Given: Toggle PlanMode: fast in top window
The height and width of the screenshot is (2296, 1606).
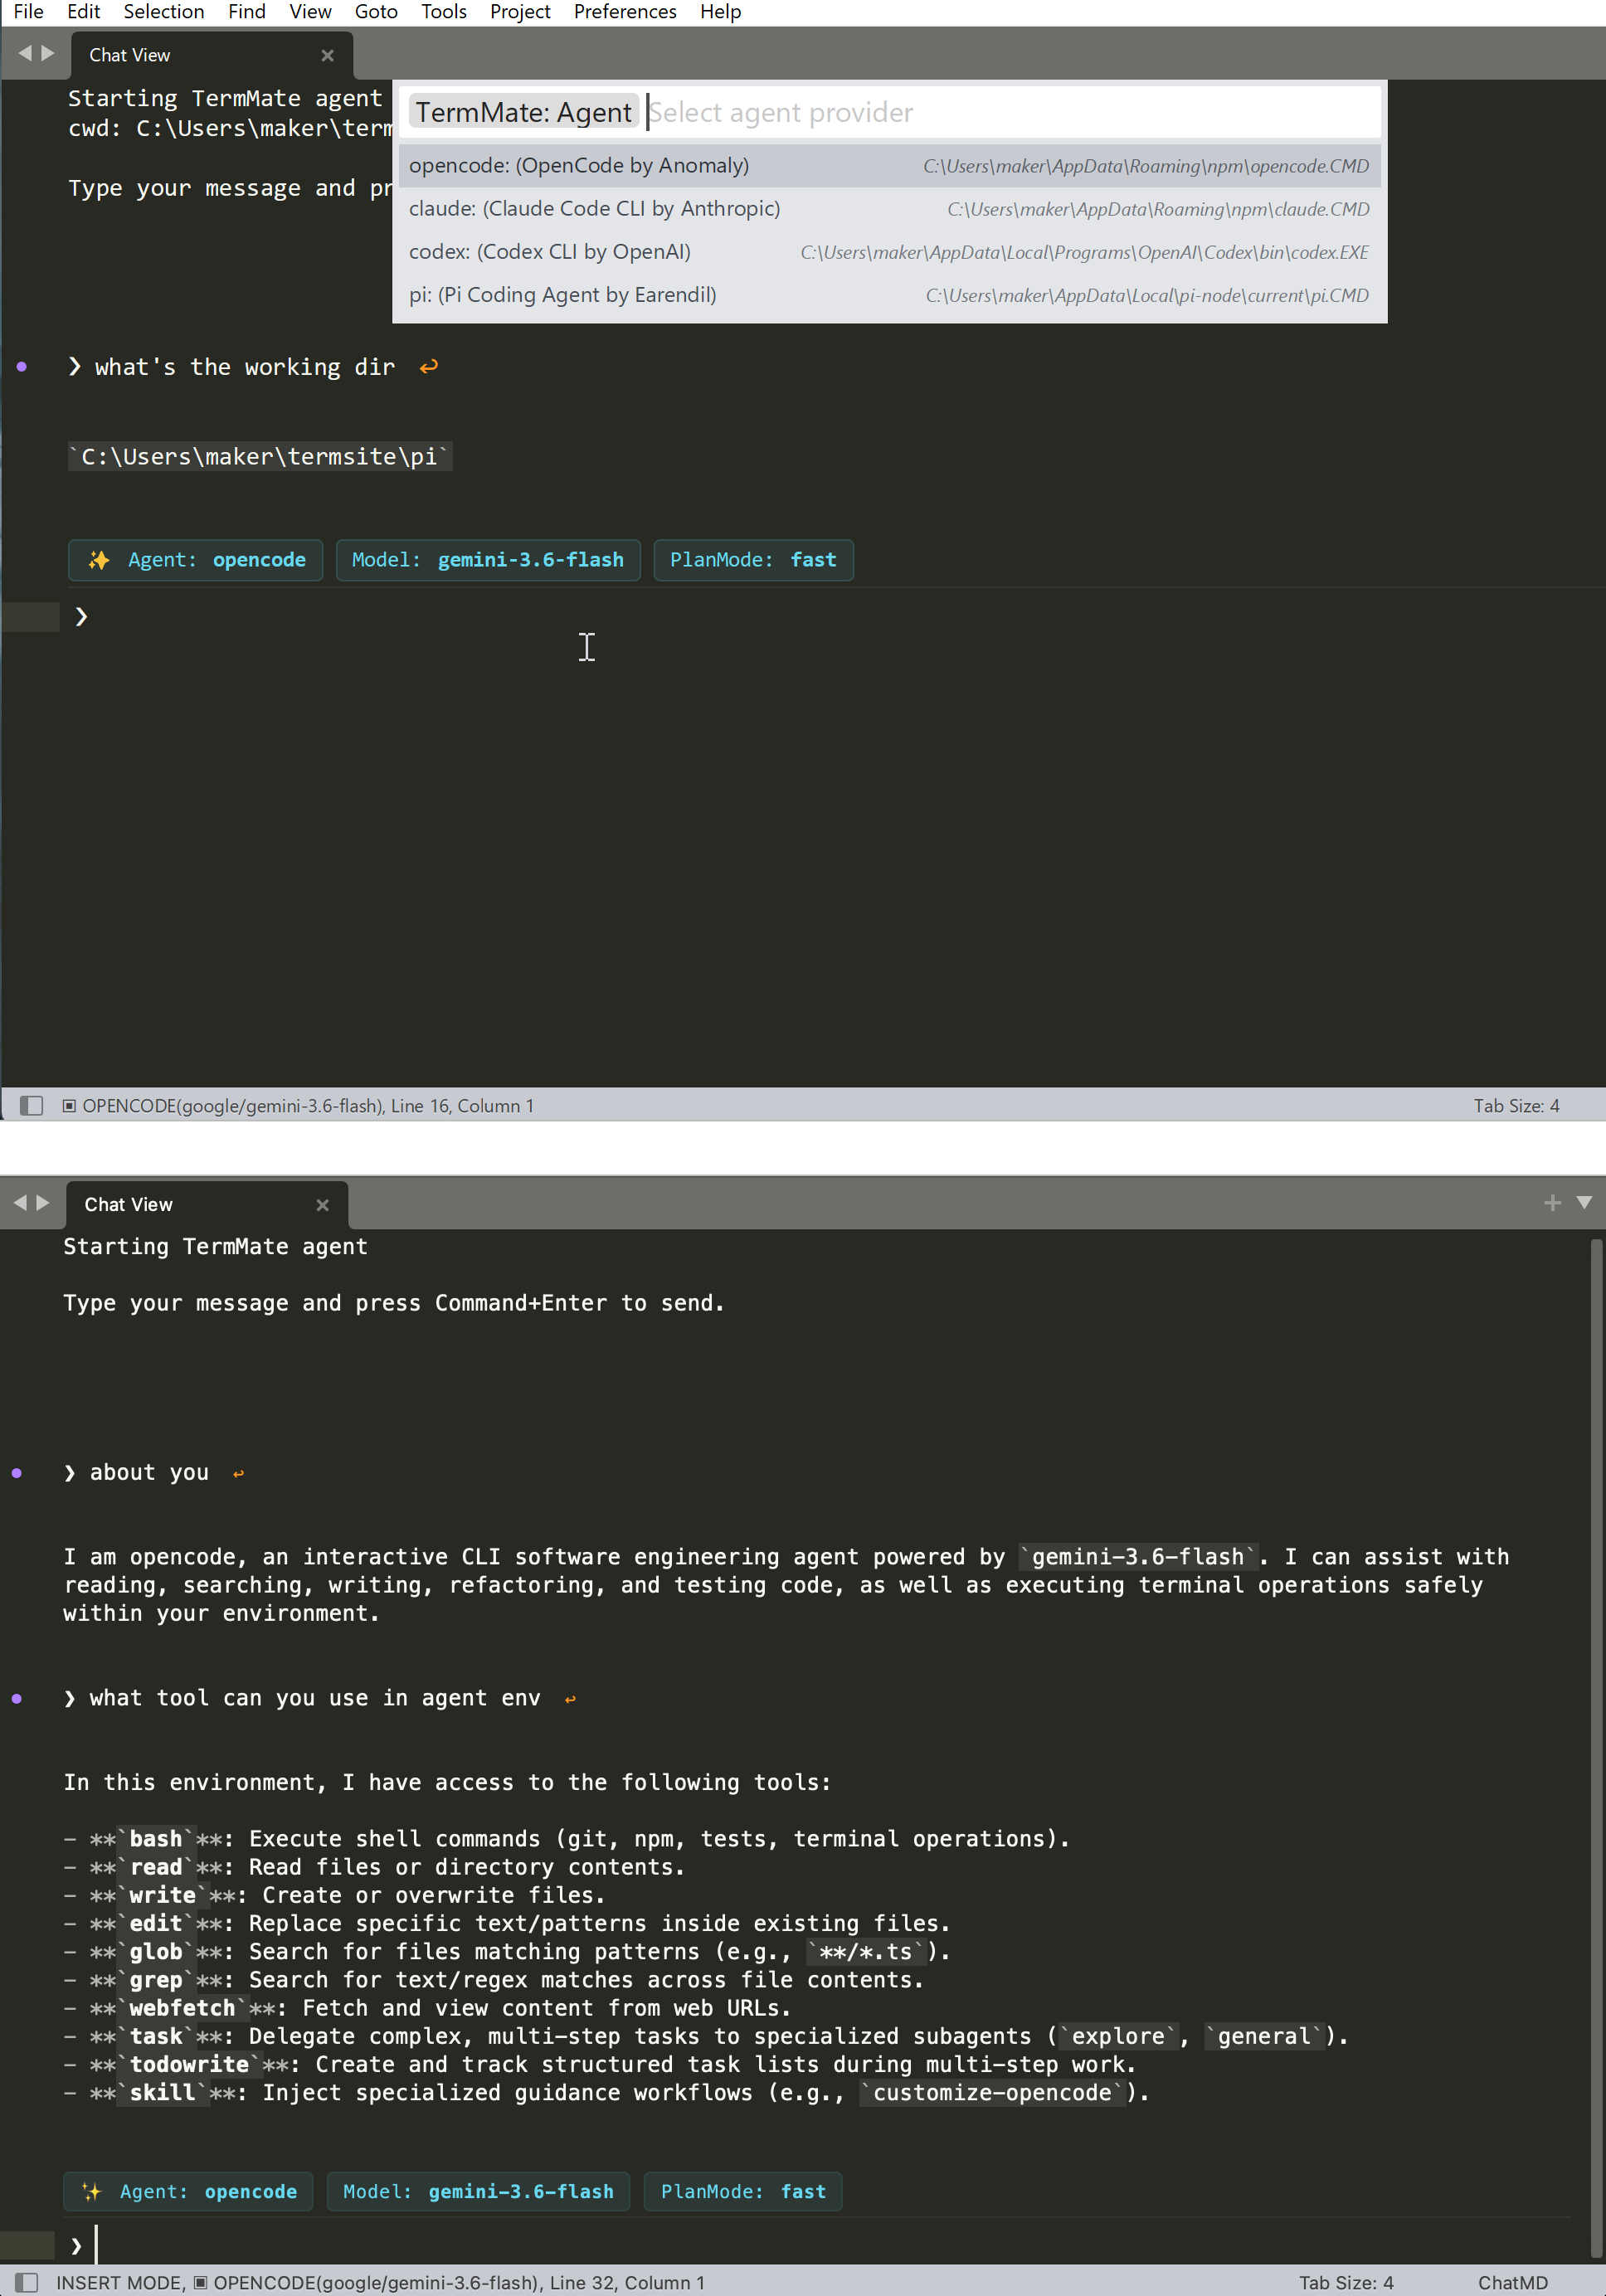Looking at the screenshot, I should pos(753,560).
